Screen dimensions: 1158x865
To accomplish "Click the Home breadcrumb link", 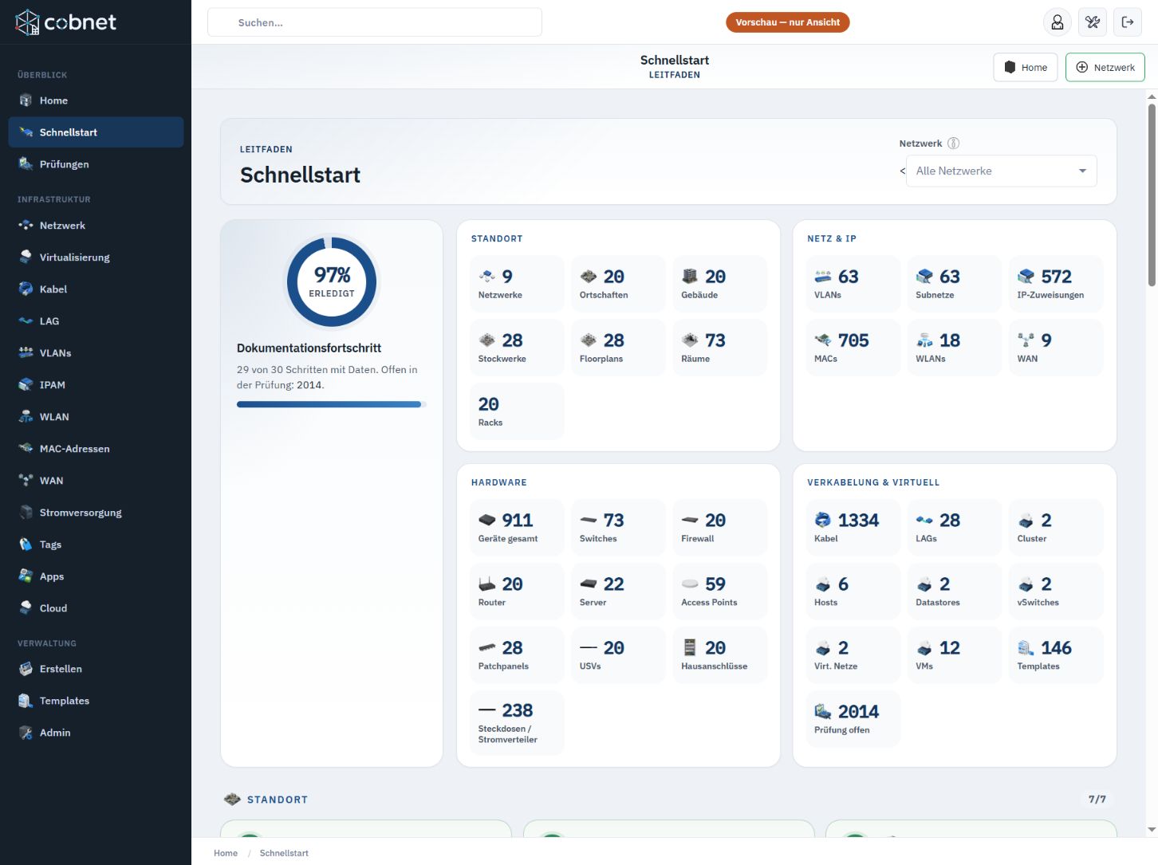I will point(226,853).
